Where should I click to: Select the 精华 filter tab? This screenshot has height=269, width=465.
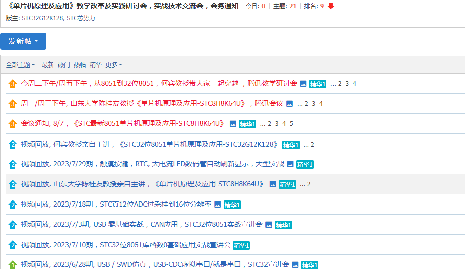click(x=96, y=64)
